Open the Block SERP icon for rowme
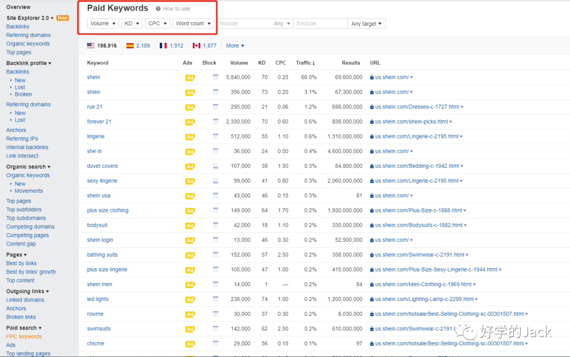 (x=215, y=313)
